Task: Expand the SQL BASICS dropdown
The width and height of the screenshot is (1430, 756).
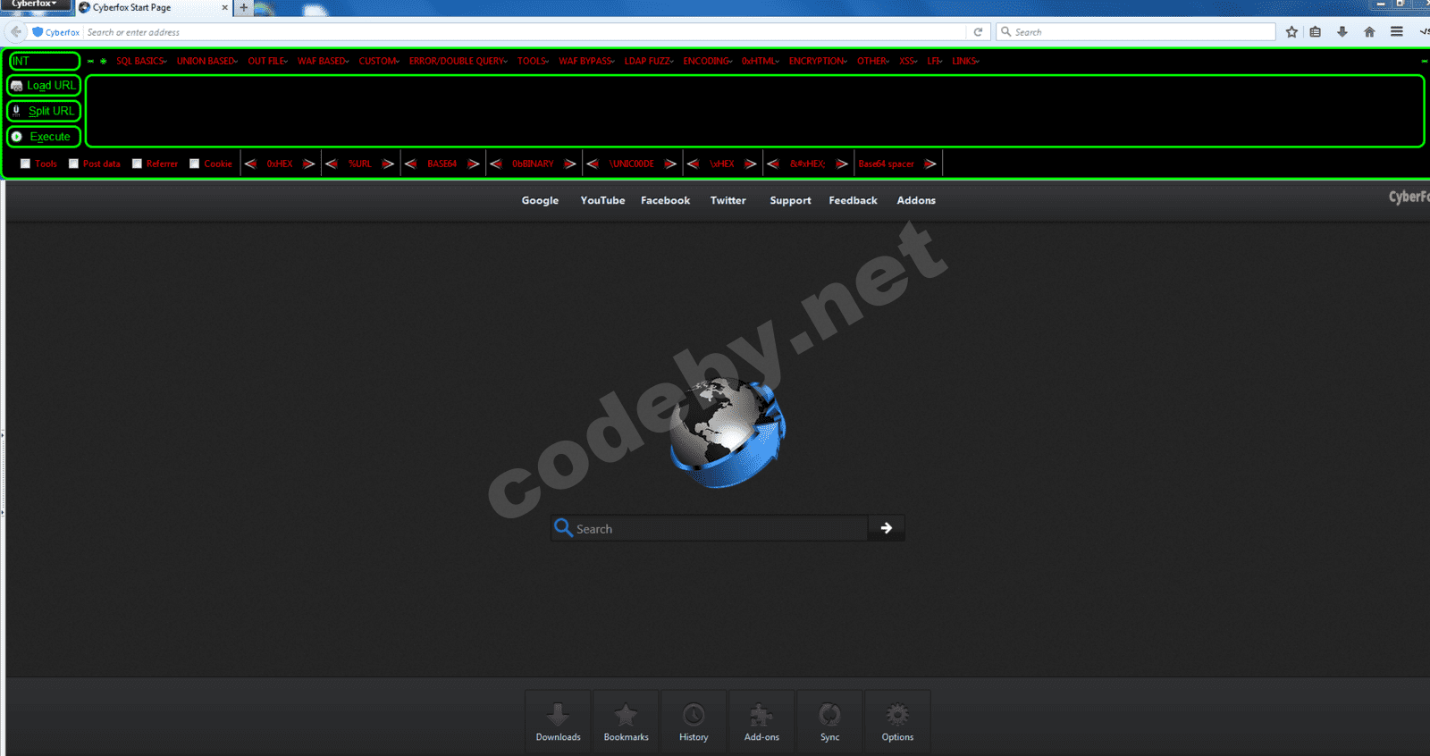Action: 141,61
